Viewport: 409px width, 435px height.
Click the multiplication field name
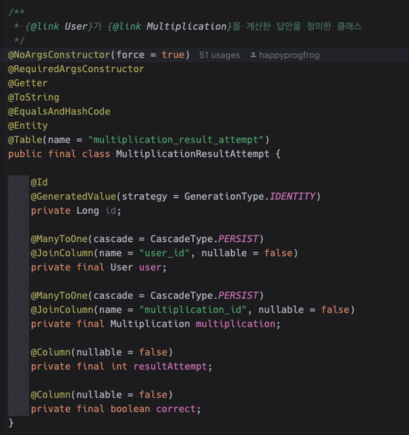tap(236, 324)
